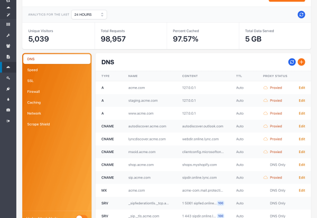Click the CONTENT column header

coord(190,76)
